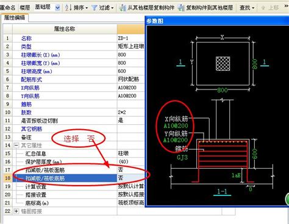The height and width of the screenshot is (224, 289).
Task: Select the 其它钢筋 property row
Action: click(65, 129)
